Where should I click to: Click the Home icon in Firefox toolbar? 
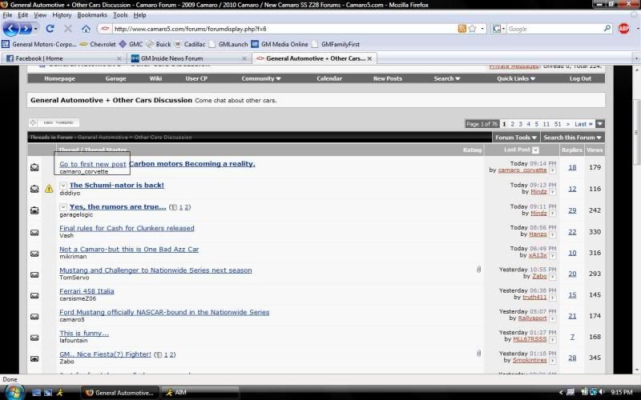(86, 29)
